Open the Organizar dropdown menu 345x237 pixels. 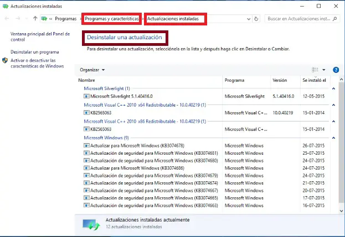(92, 70)
